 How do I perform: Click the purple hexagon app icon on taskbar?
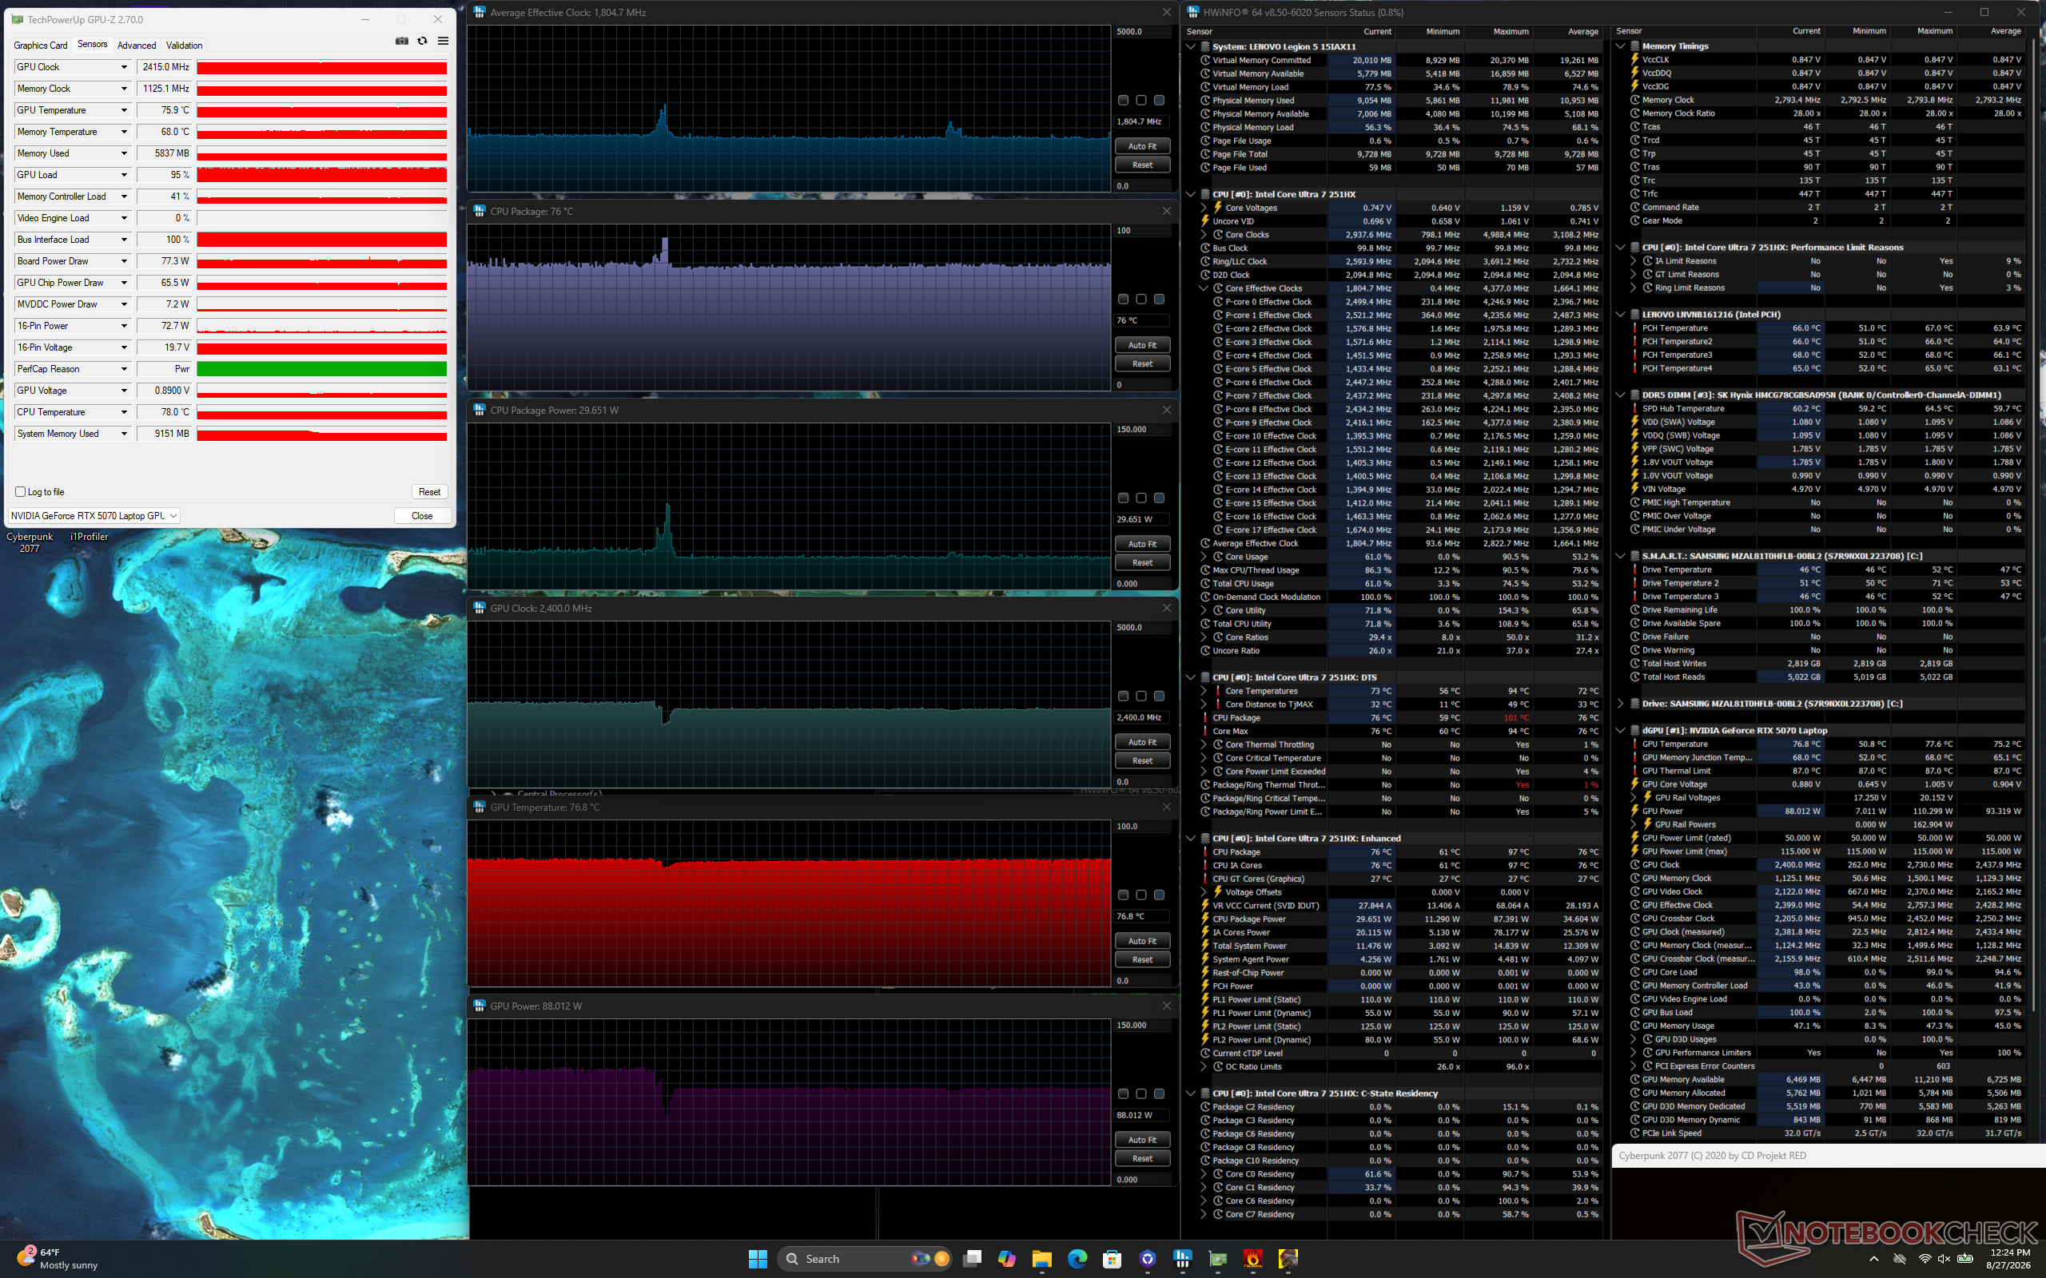pyautogui.click(x=1148, y=1259)
